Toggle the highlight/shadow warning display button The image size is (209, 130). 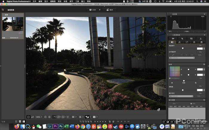point(87,117)
